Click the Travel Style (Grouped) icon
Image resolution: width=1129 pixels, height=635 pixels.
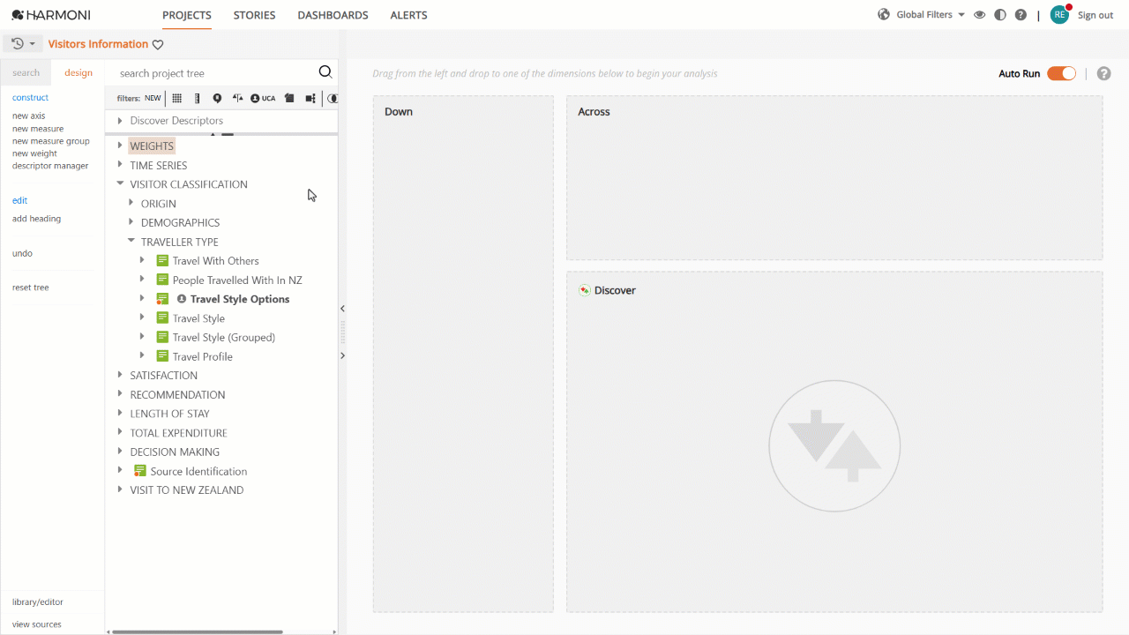(x=162, y=337)
